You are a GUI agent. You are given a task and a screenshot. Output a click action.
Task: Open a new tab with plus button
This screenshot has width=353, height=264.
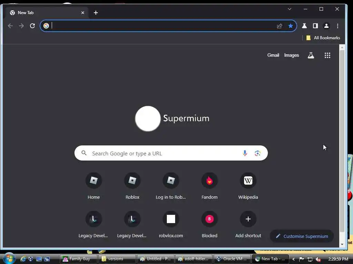[x=96, y=13]
